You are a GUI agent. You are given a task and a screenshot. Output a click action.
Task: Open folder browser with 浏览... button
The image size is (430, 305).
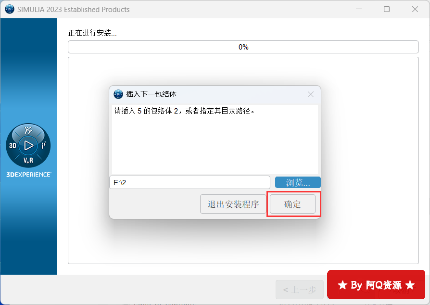298,182
